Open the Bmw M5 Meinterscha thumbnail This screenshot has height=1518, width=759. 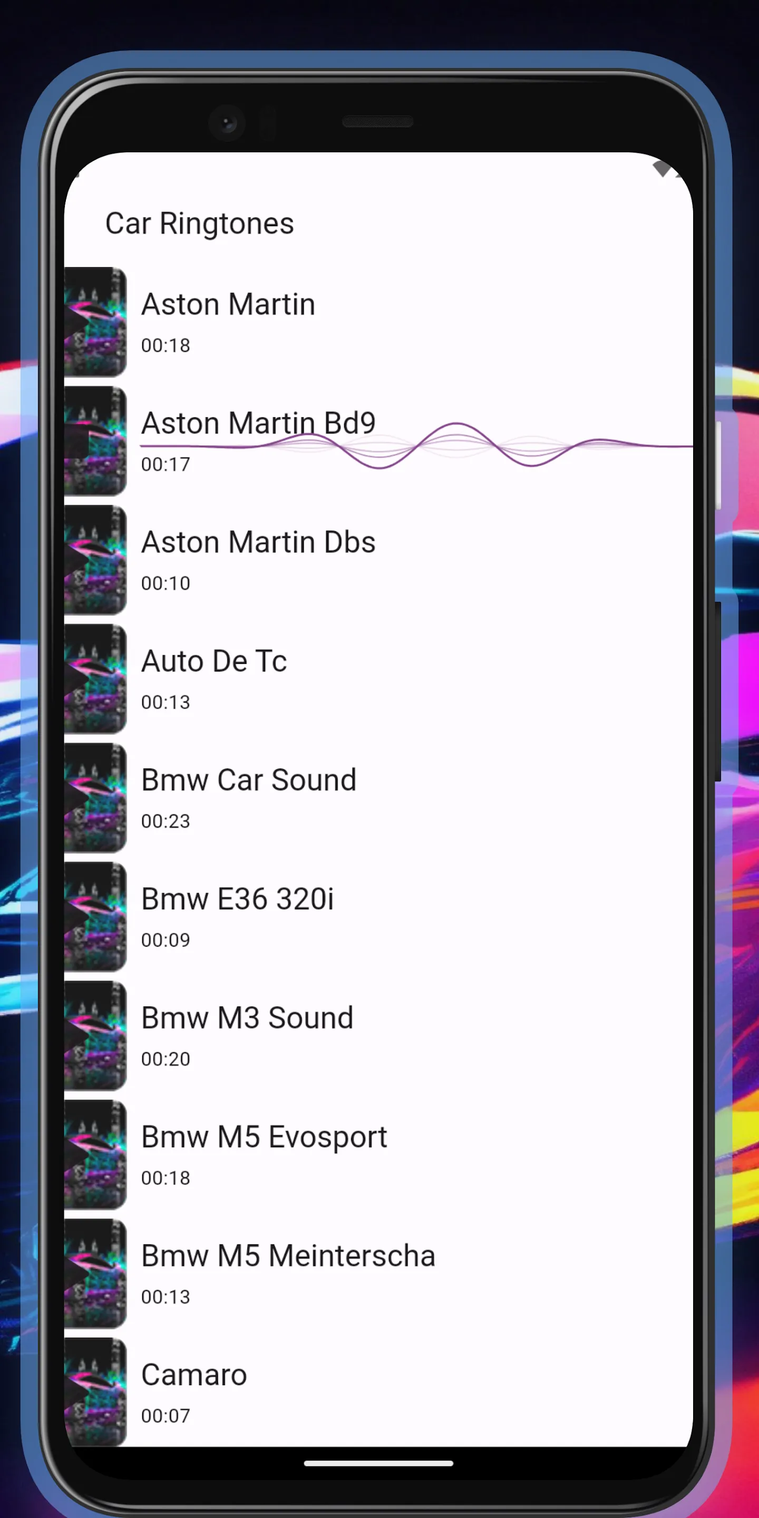pyautogui.click(x=95, y=1274)
